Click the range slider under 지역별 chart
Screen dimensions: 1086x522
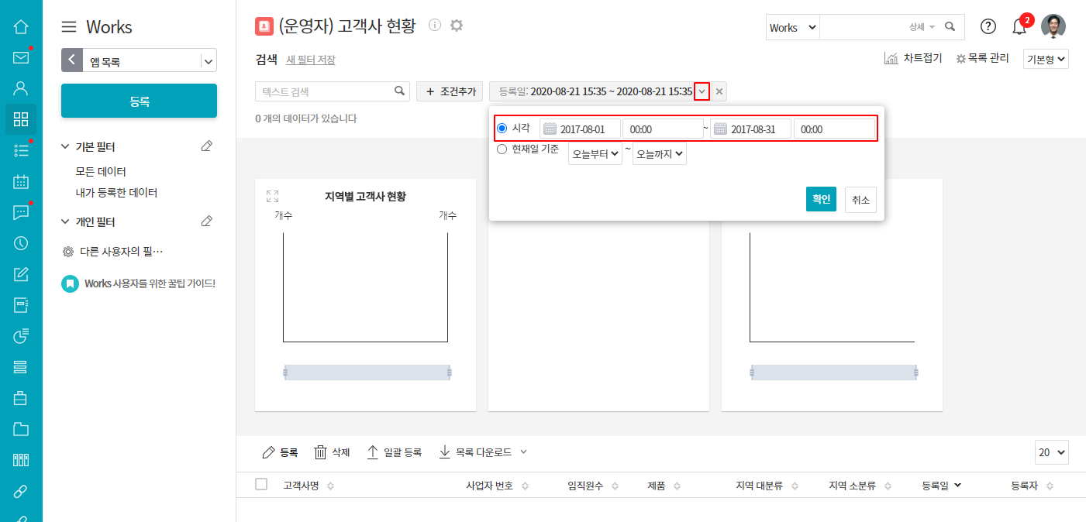(x=367, y=373)
